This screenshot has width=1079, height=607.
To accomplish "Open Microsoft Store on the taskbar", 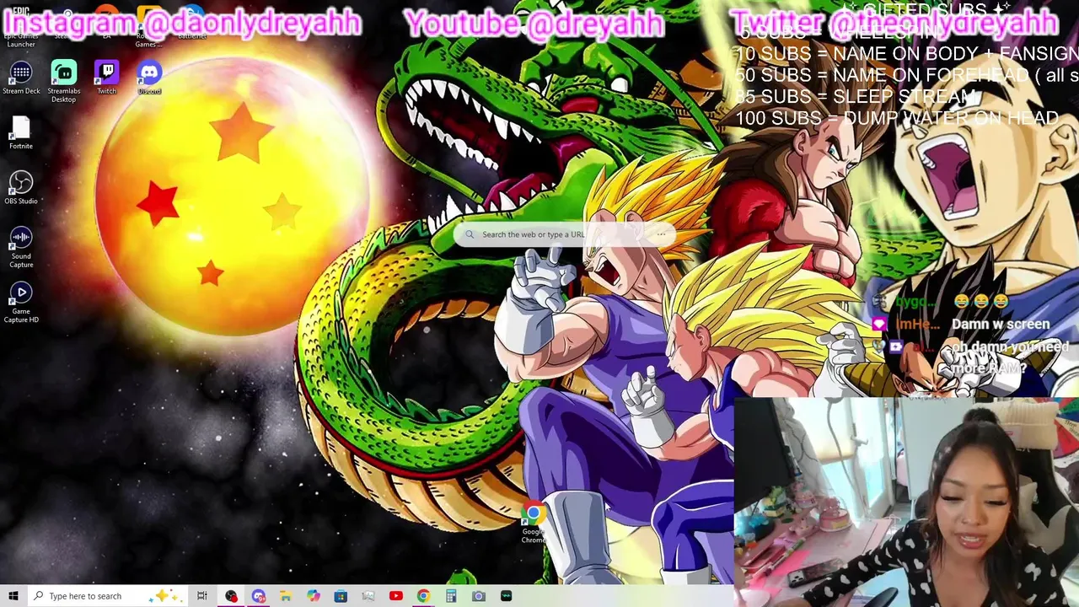I will (341, 596).
